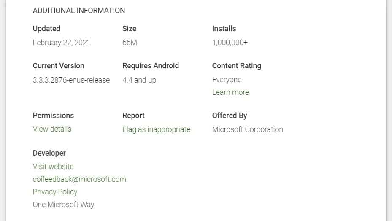
Task: Open the Privacy Policy link
Action: (x=55, y=192)
